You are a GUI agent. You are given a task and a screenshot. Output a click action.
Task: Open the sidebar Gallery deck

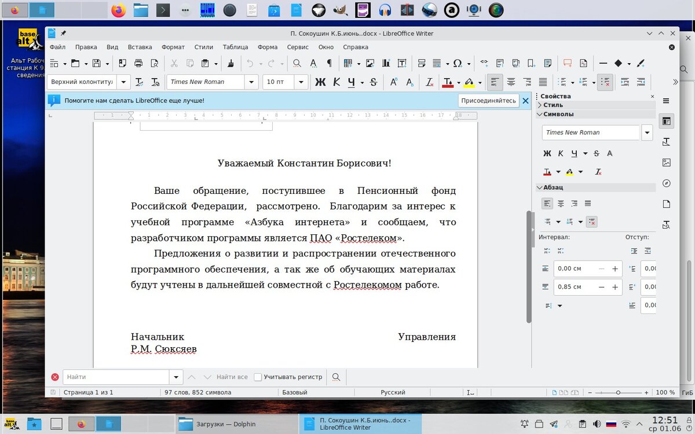667,163
